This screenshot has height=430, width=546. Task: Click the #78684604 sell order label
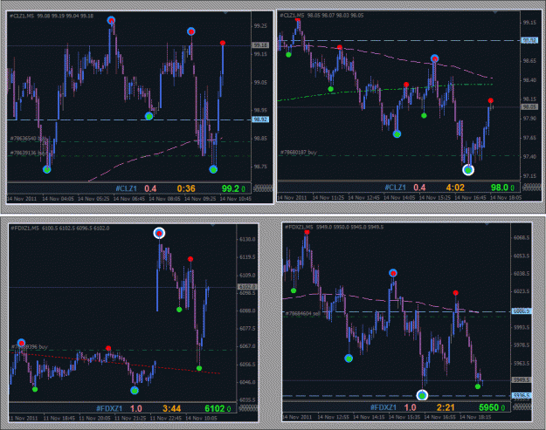tap(302, 313)
